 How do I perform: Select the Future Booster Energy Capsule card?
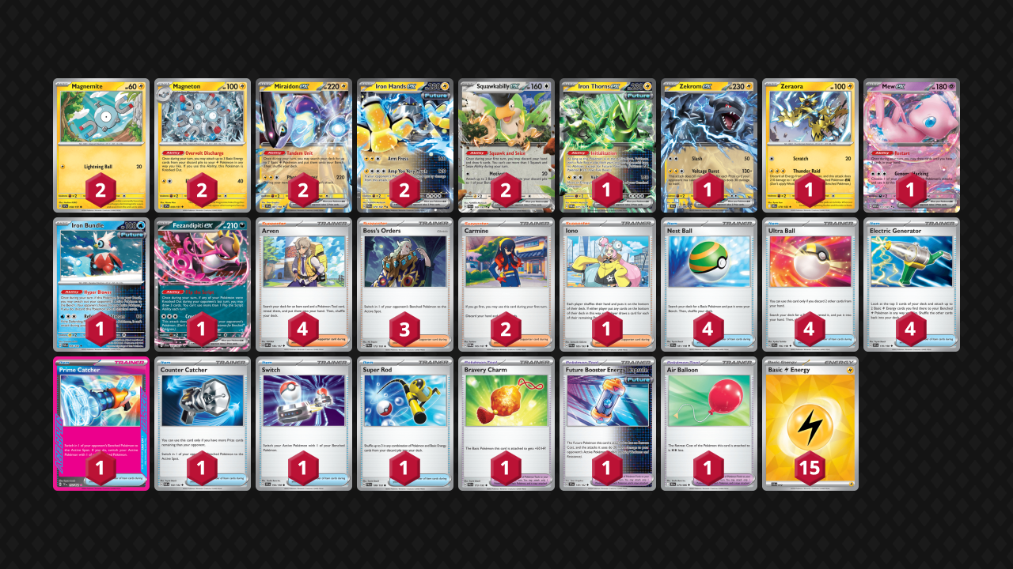click(x=608, y=424)
